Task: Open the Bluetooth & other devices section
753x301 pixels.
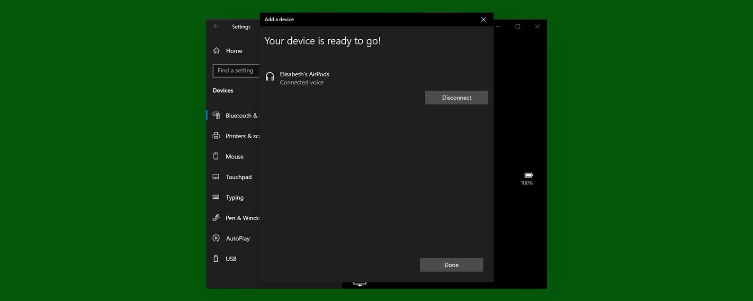Action: 241,115
